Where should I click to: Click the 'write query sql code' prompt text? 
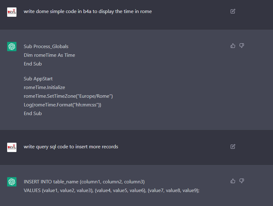click(x=71, y=147)
